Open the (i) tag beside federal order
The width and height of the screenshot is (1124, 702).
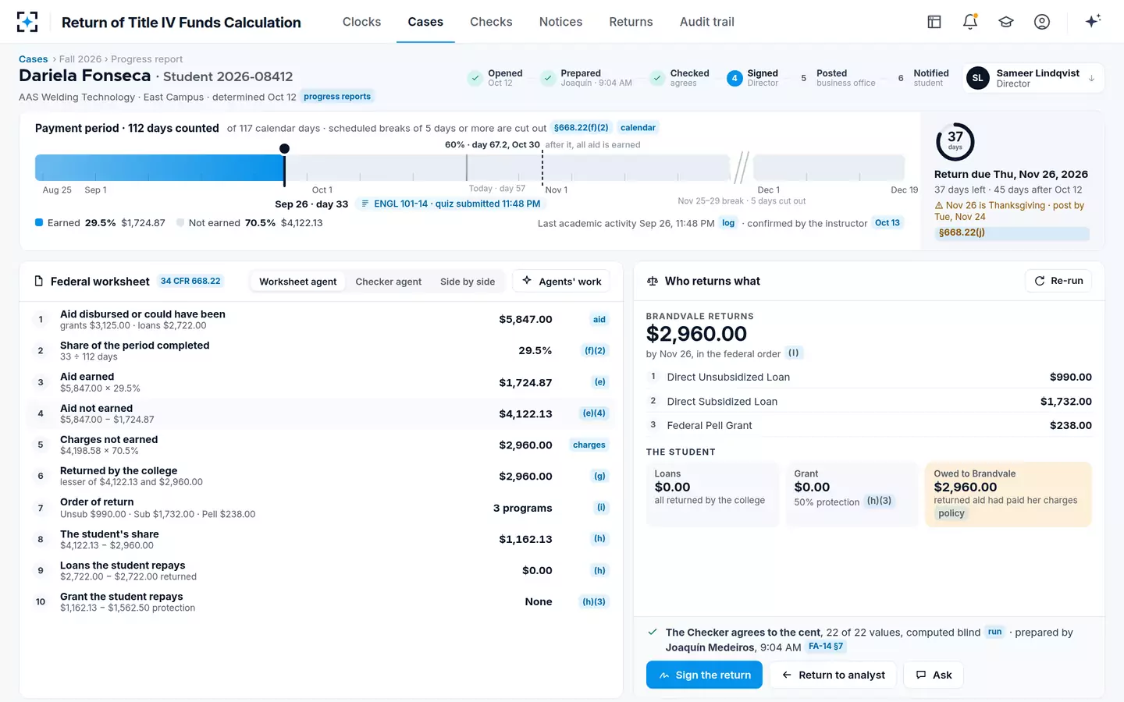click(x=793, y=353)
